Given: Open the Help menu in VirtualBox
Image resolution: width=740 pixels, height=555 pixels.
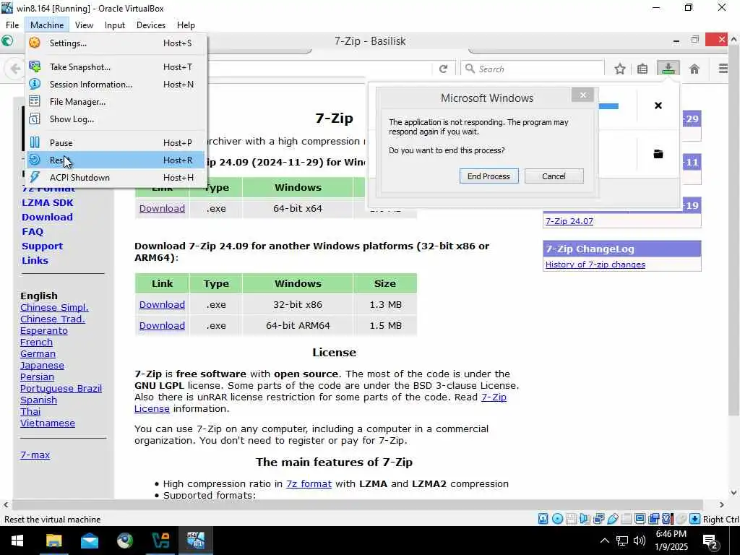Looking at the screenshot, I should pos(186,25).
